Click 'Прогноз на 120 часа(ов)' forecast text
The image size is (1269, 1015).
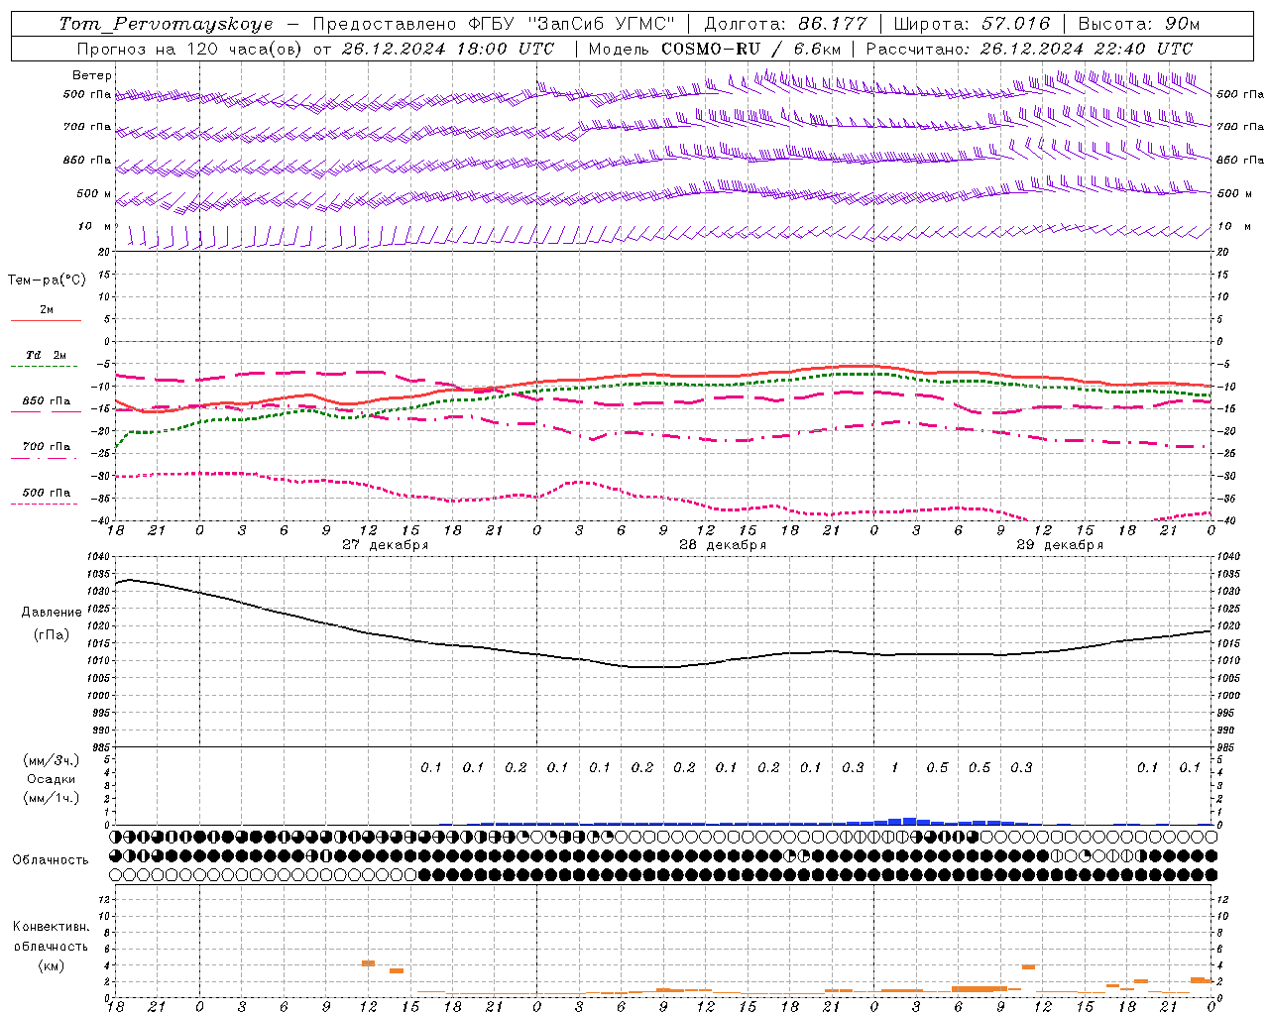(x=191, y=49)
